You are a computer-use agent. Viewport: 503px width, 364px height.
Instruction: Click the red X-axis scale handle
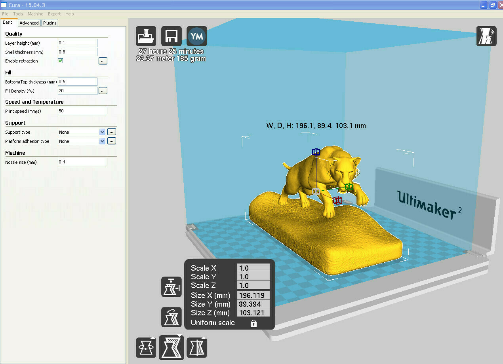337,200
